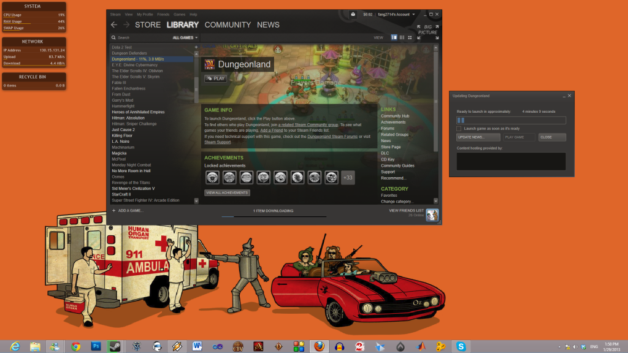Click the volume icon in system tray

575,347
